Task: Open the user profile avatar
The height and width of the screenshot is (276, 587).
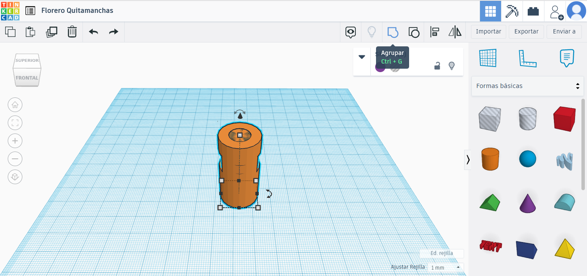Action: 576,11
